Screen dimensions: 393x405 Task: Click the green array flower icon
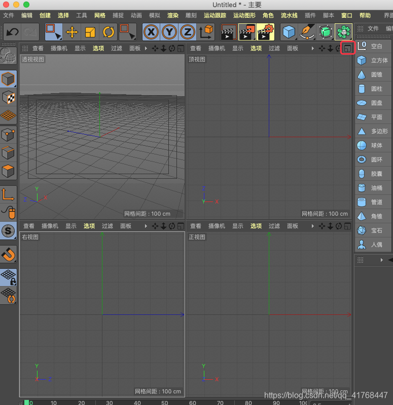(x=344, y=32)
